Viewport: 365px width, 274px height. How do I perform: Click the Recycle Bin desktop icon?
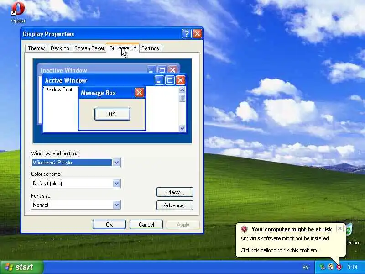350,230
